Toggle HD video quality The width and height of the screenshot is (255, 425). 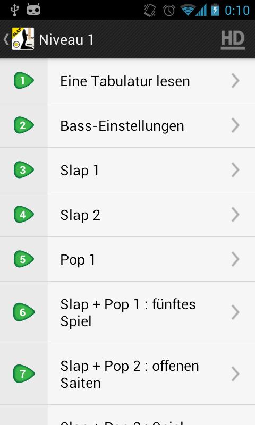(x=233, y=40)
